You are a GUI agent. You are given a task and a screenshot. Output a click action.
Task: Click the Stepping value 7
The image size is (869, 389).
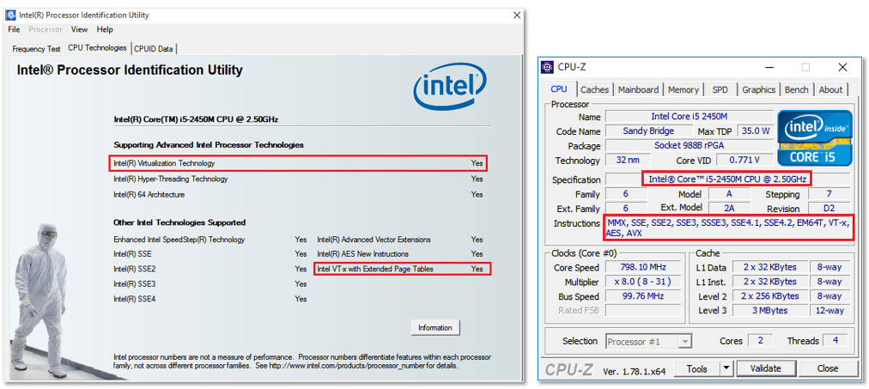[829, 194]
